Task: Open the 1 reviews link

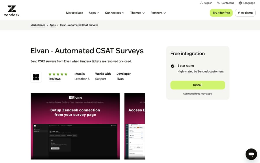Action: pyautogui.click(x=55, y=79)
